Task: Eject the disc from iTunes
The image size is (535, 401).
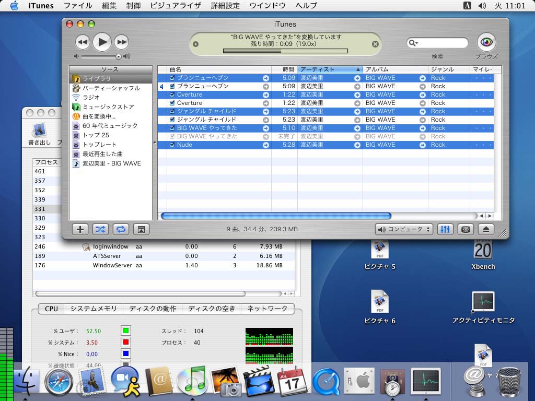Action: [x=486, y=230]
